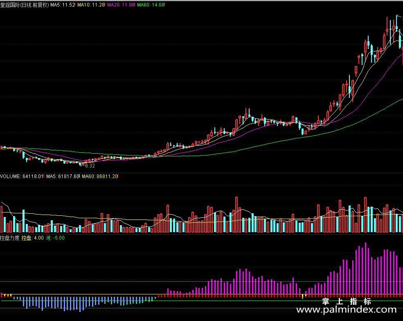403x321 pixels.
Task: Select the MA20: 11.96 label
Action: click(121, 5)
